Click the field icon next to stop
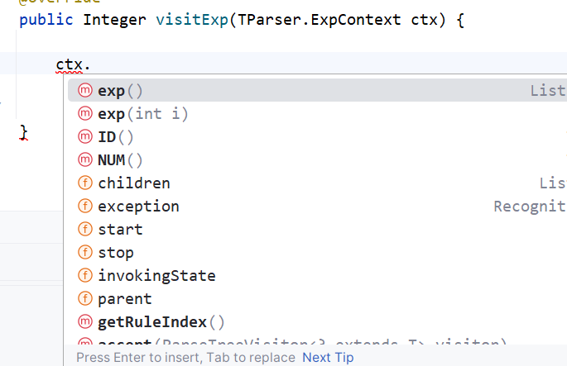 85,252
